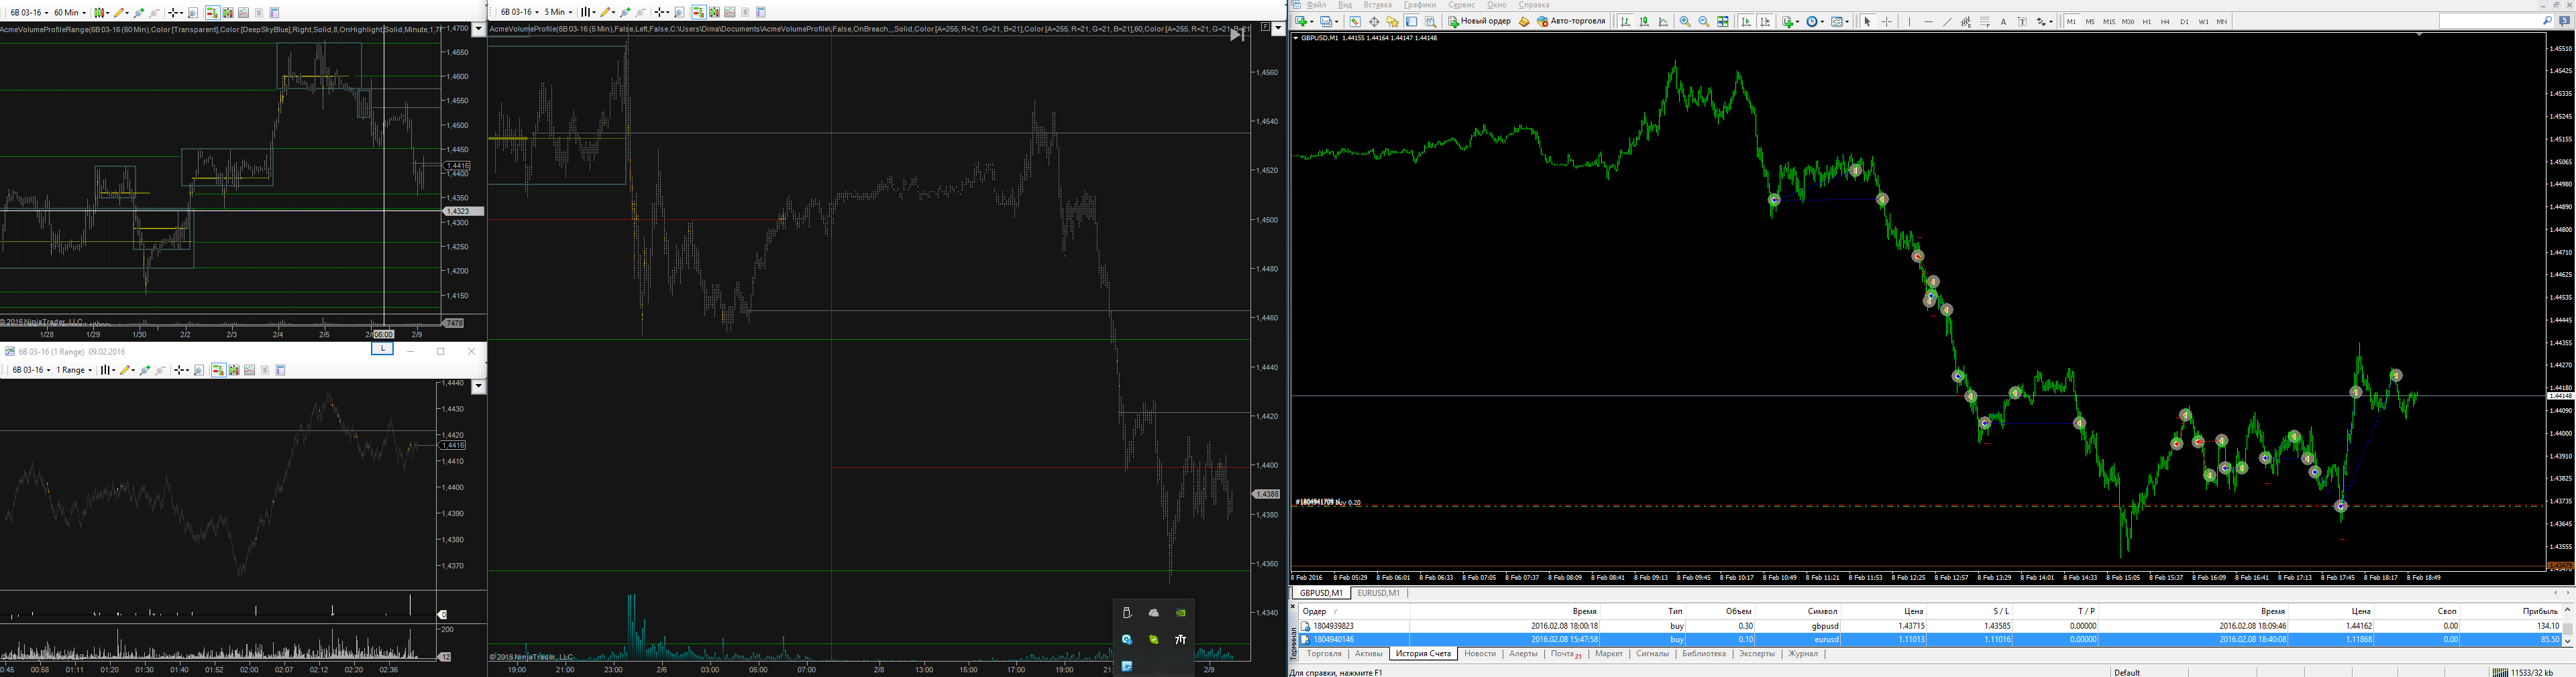Switch the timeframe to D1
The width and height of the screenshot is (2576, 677).
(2185, 21)
